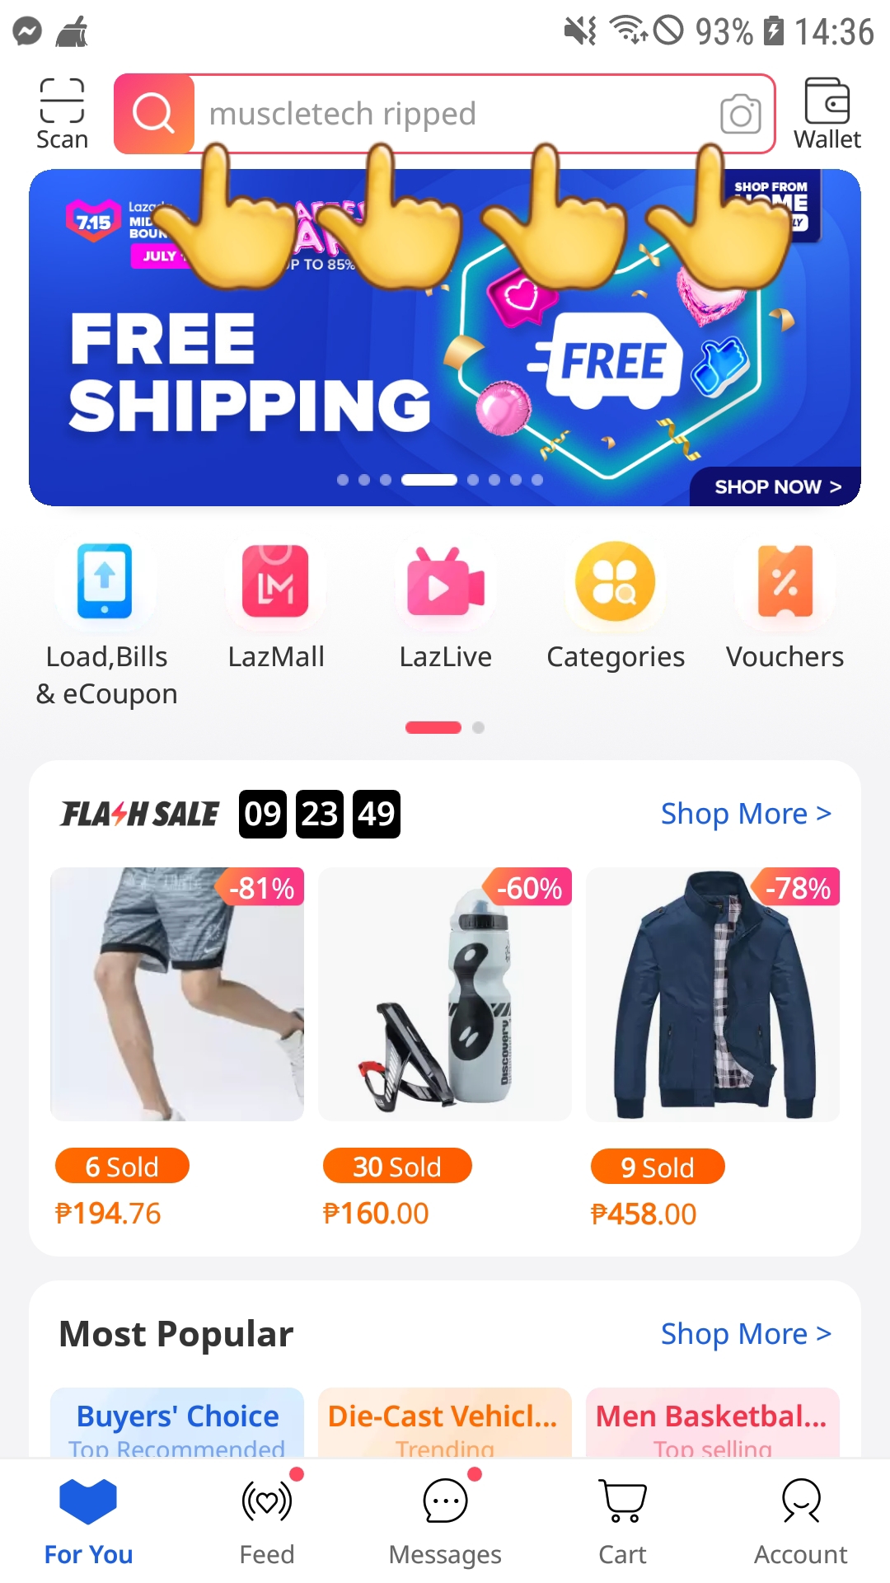
Task: Open the Account tab
Action: coord(801,1521)
